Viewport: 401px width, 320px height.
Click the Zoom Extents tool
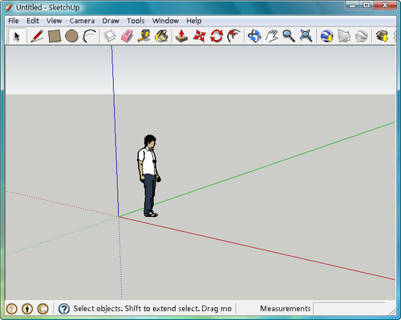pos(306,36)
